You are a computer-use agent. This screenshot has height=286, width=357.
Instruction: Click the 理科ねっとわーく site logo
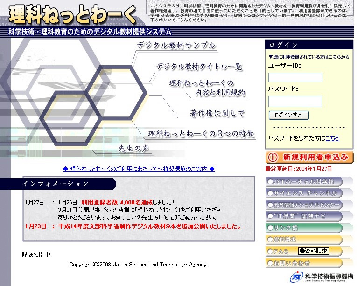[72, 14]
